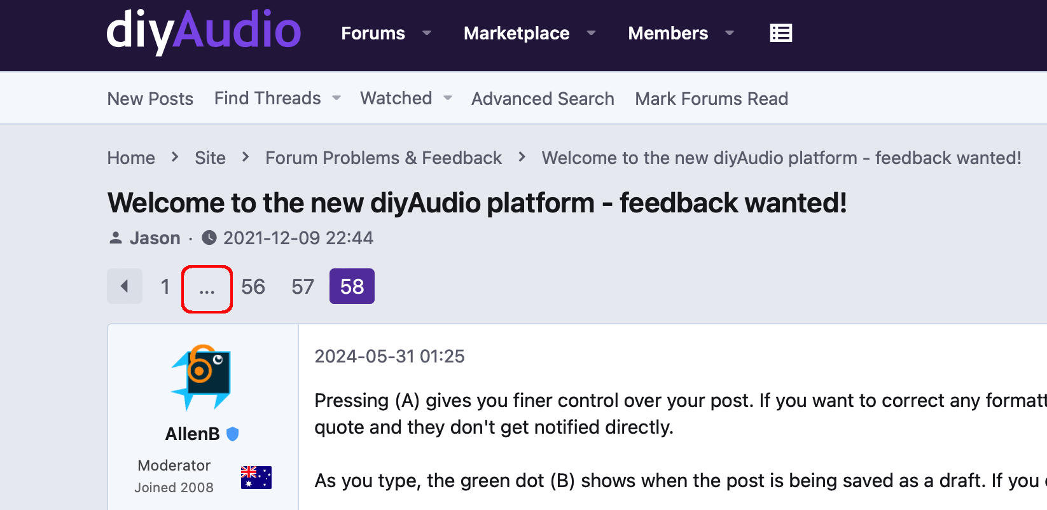Image resolution: width=1047 pixels, height=510 pixels.
Task: Open post timestamp 2024-05-31 01:25
Action: (x=389, y=356)
